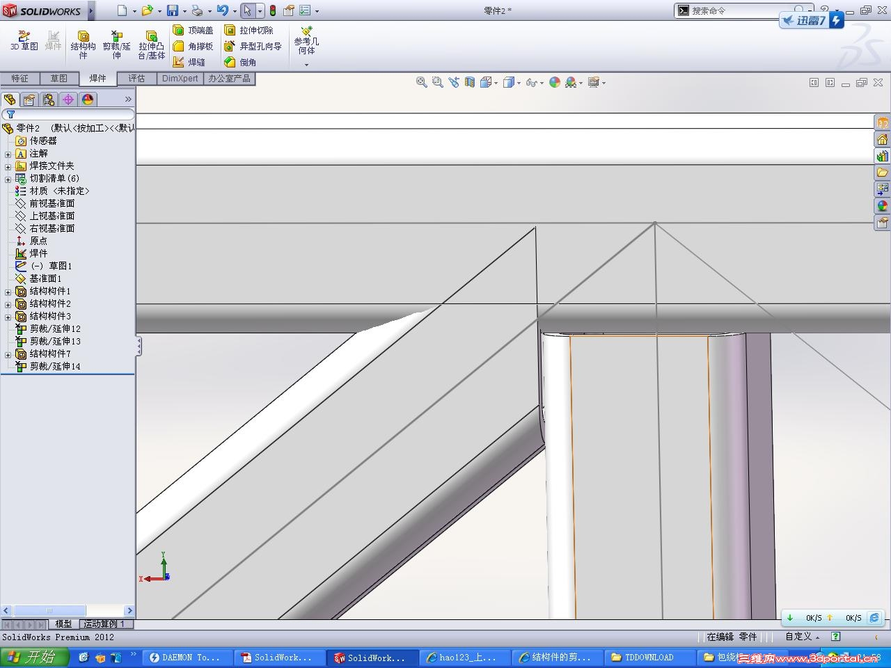Viewport: 891px width, 668px height.
Task: Click the feature tree filter field
Action: click(x=68, y=114)
